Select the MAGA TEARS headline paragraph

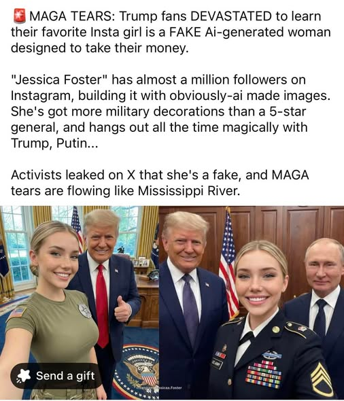pos(171,32)
